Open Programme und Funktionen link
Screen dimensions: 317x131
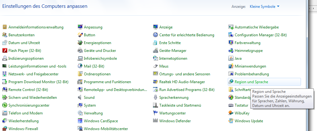107,82
